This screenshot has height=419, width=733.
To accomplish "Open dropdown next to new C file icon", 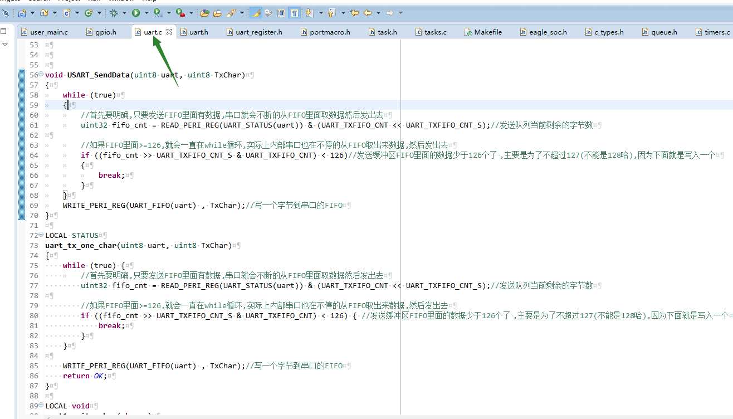I will 77,12.
